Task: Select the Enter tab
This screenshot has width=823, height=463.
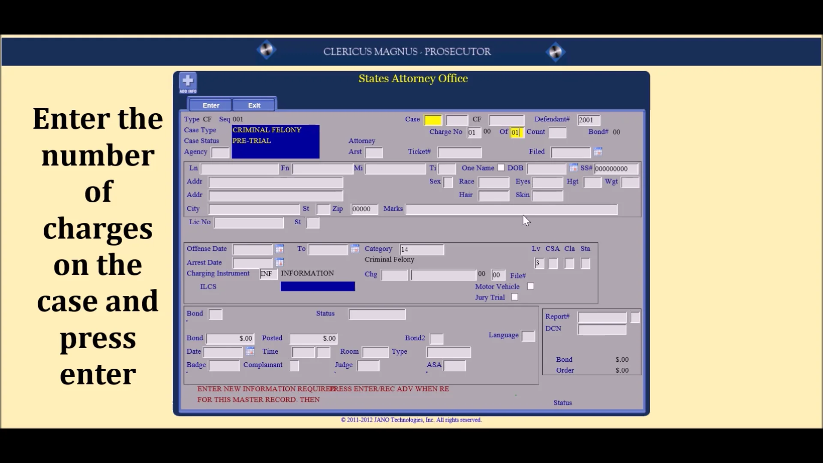Action: click(x=210, y=105)
